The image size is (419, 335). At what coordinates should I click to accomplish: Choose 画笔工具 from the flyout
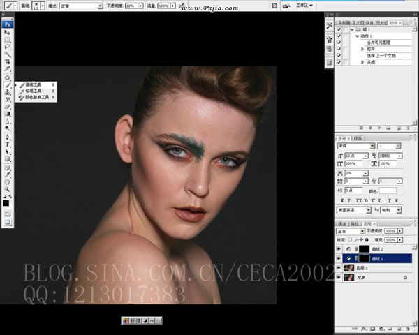coord(36,84)
